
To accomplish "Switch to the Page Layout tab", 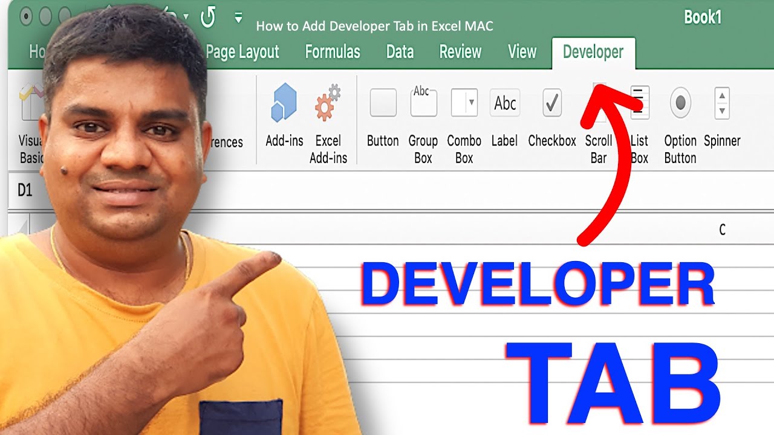I will coord(242,52).
